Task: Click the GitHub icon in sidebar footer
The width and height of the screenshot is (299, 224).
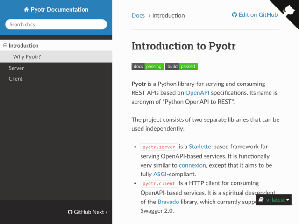Action: click(x=70, y=212)
